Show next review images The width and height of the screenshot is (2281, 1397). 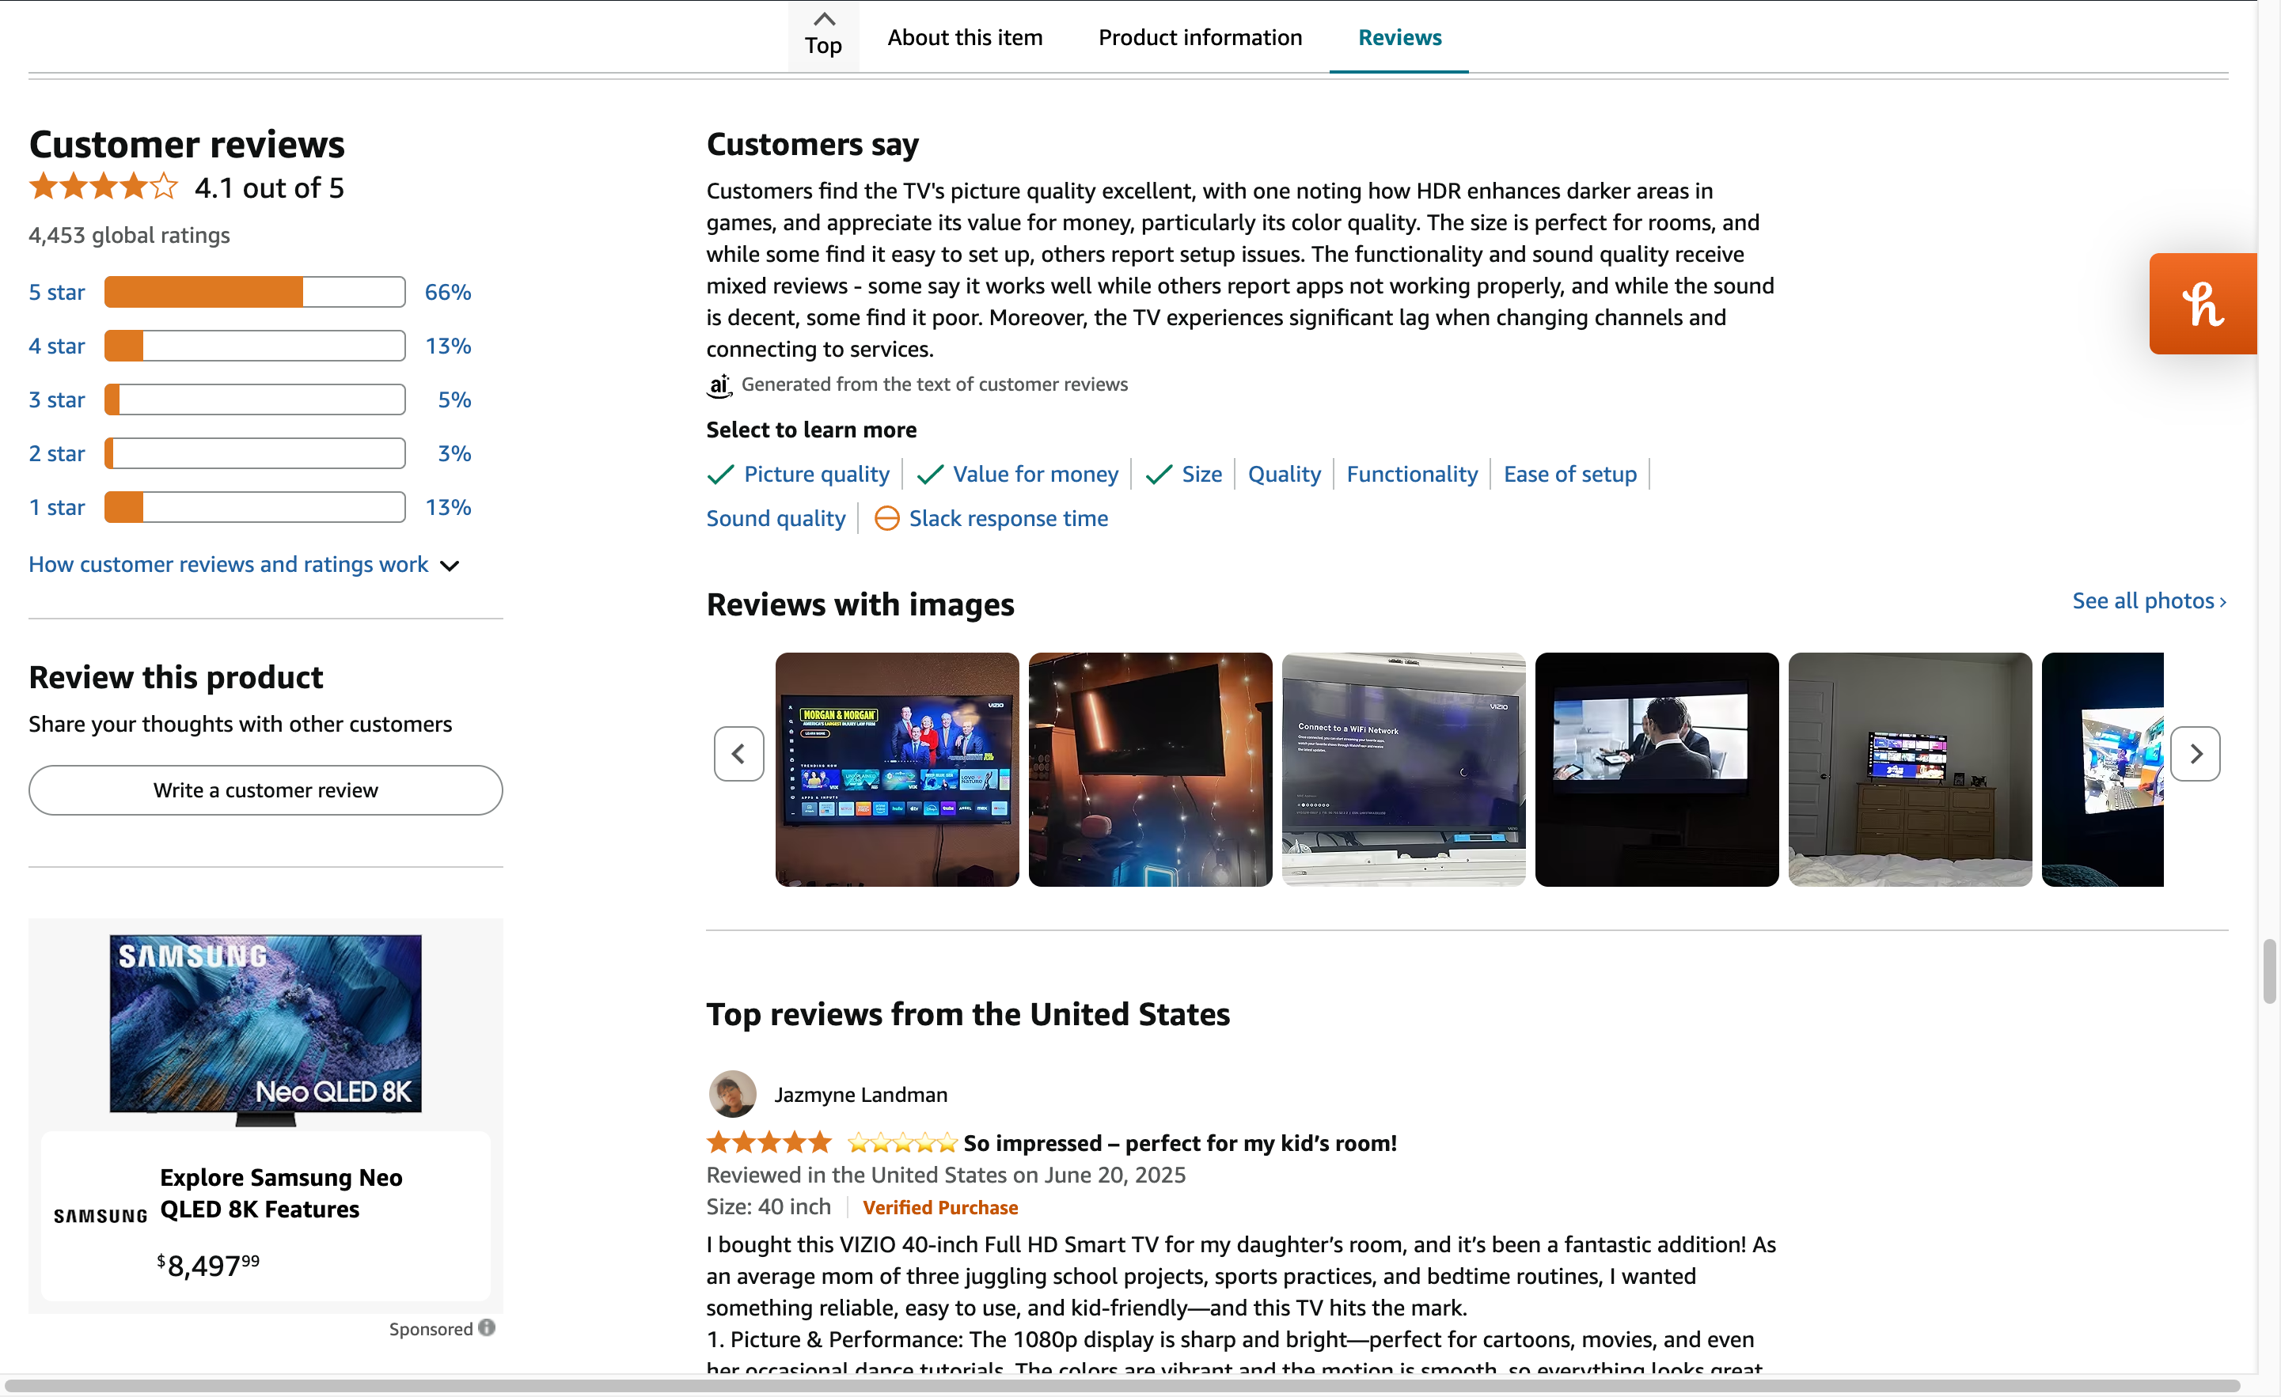click(2195, 754)
